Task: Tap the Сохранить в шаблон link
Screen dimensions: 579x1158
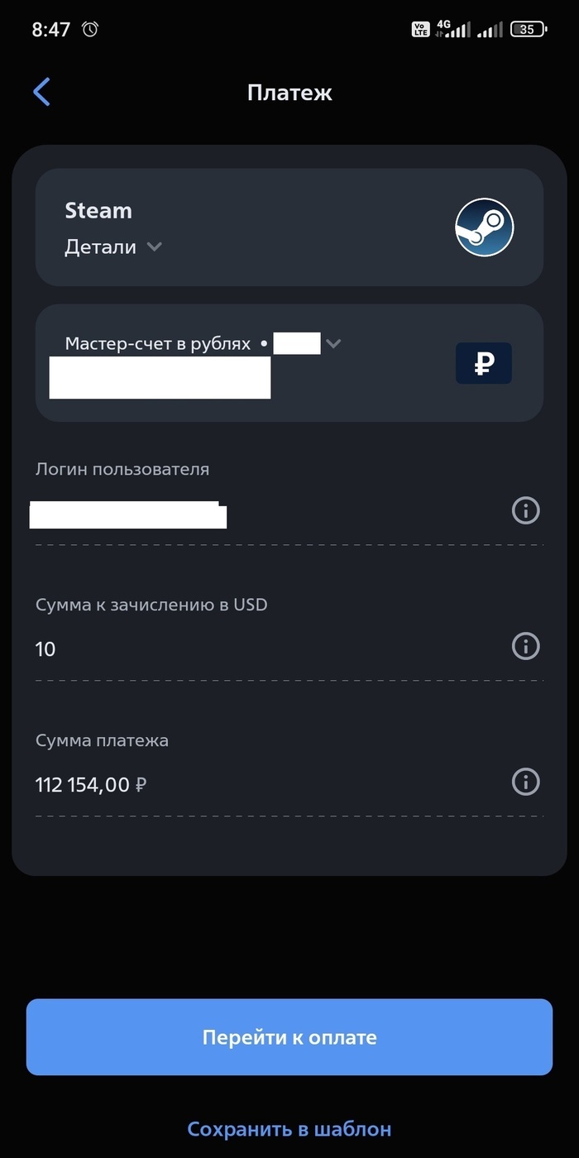Action: [289, 1127]
